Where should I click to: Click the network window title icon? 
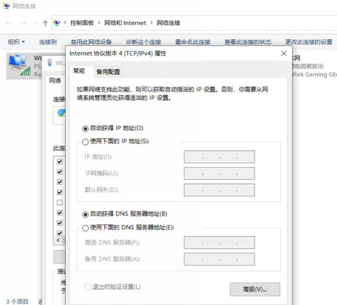6,6
